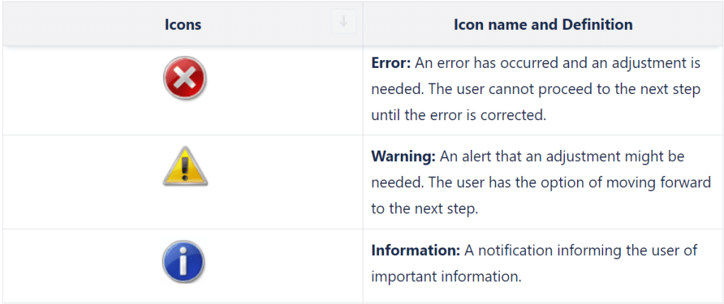
Task: Click the bold Information: label
Action: pyautogui.click(x=416, y=250)
